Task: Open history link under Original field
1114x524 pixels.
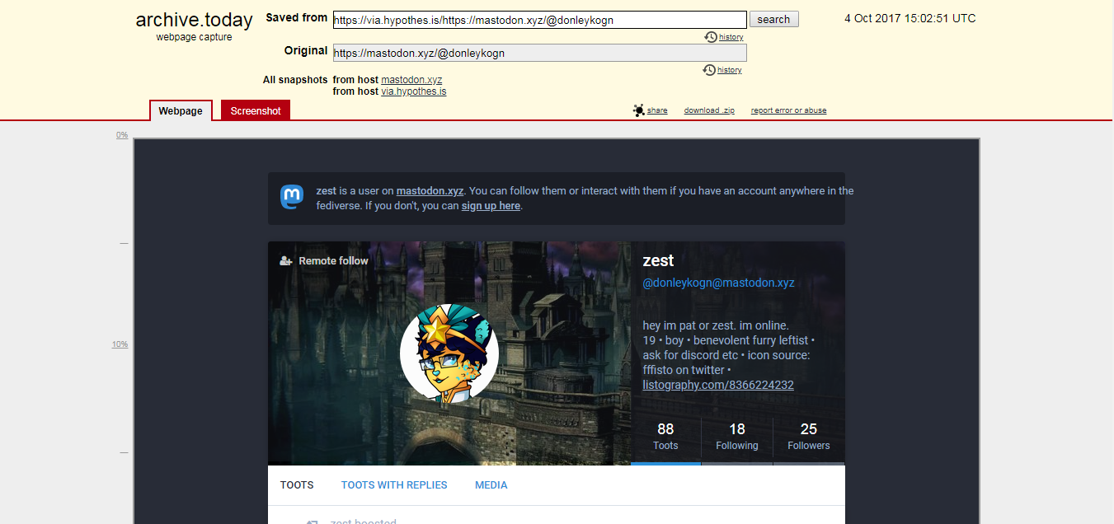Action: point(729,70)
